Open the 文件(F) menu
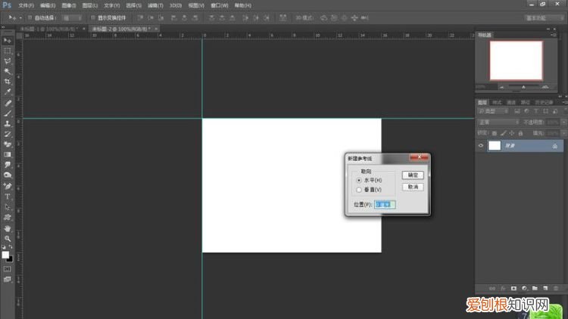The image size is (568, 319). point(26,5)
